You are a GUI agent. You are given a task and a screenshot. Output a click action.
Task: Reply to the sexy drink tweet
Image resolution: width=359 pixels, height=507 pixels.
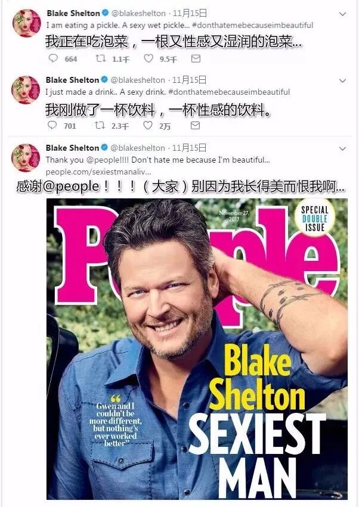coord(52,126)
